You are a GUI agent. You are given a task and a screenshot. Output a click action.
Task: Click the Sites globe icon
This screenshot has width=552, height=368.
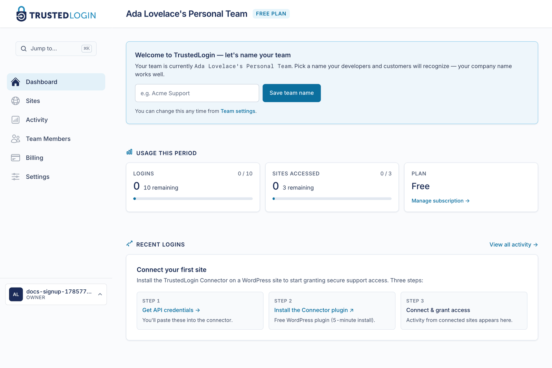16,101
